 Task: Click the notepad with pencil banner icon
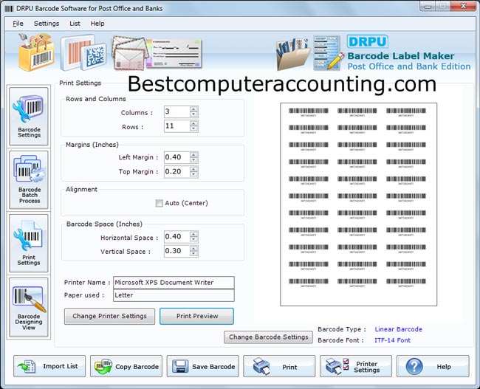click(x=328, y=52)
